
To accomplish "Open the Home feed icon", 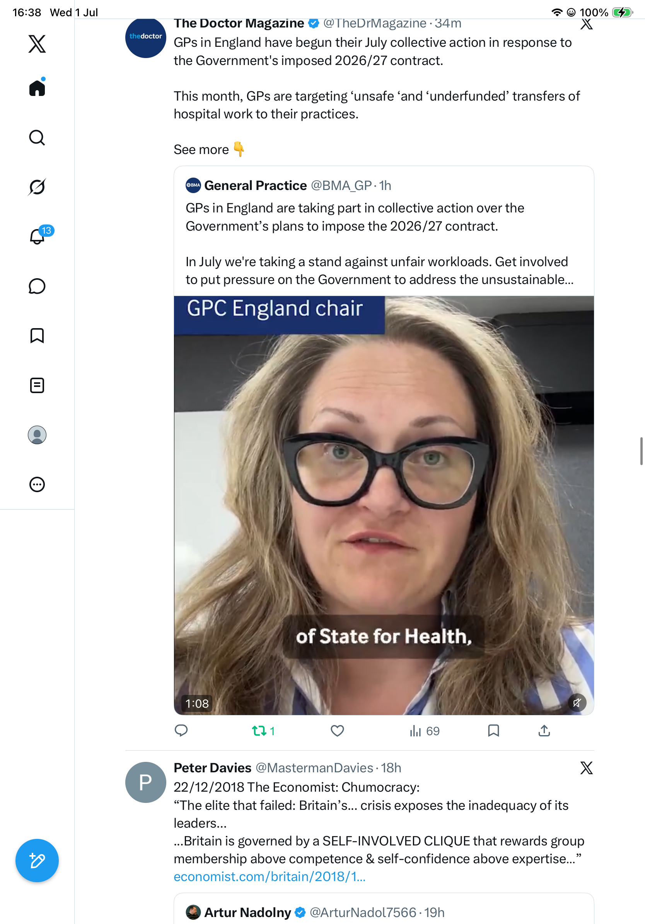I will (x=37, y=88).
